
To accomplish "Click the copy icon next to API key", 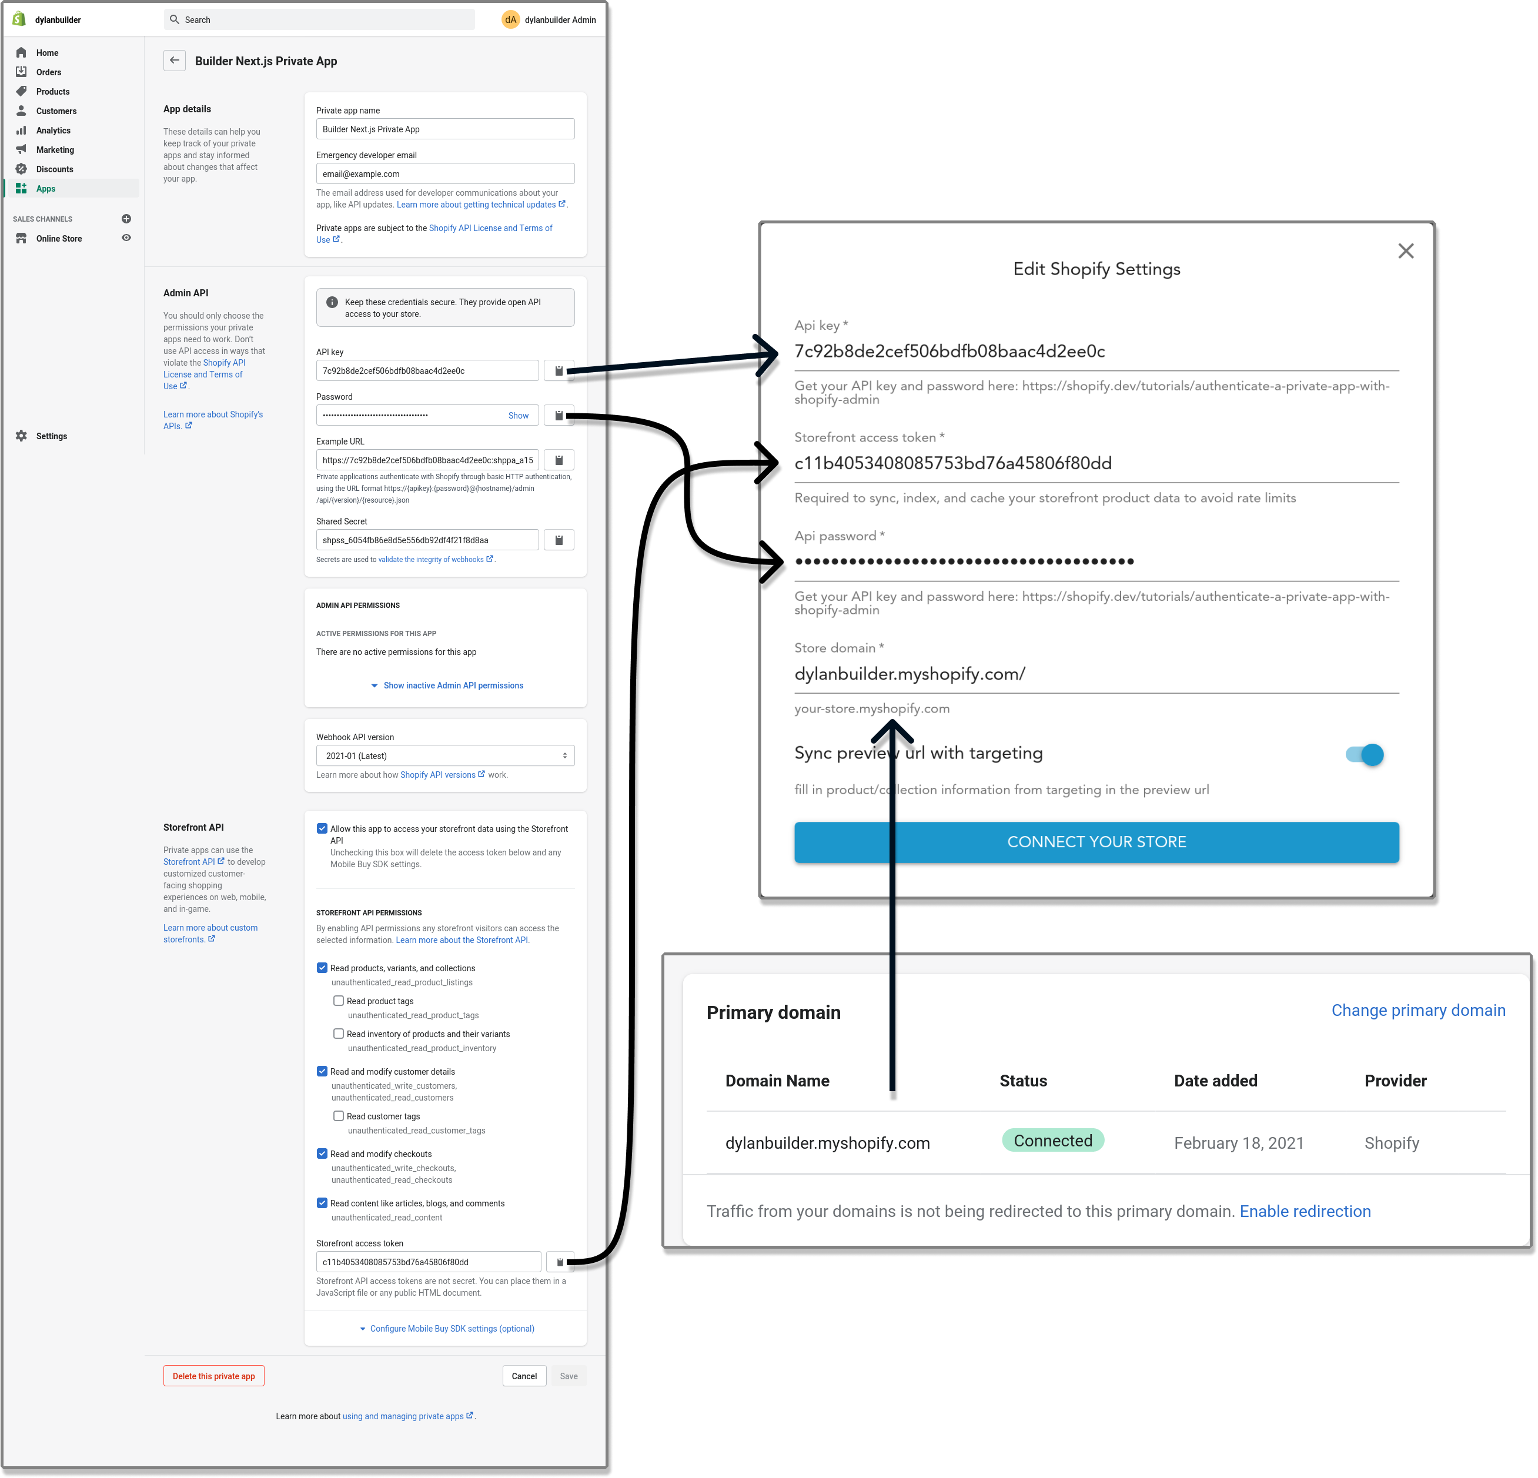I will [559, 369].
